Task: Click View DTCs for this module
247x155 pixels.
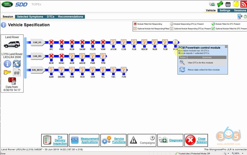Action: coord(203,63)
